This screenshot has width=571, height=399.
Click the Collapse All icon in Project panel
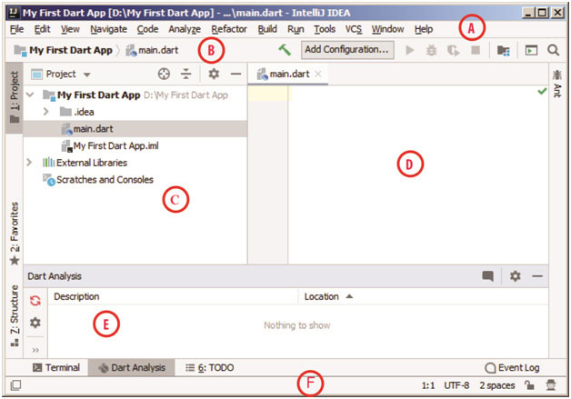pos(185,75)
